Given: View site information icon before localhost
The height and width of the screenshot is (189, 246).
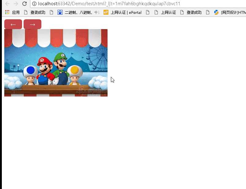Looking at the screenshot, I should pyautogui.click(x=34, y=4).
